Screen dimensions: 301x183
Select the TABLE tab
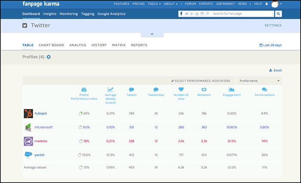coord(28,45)
